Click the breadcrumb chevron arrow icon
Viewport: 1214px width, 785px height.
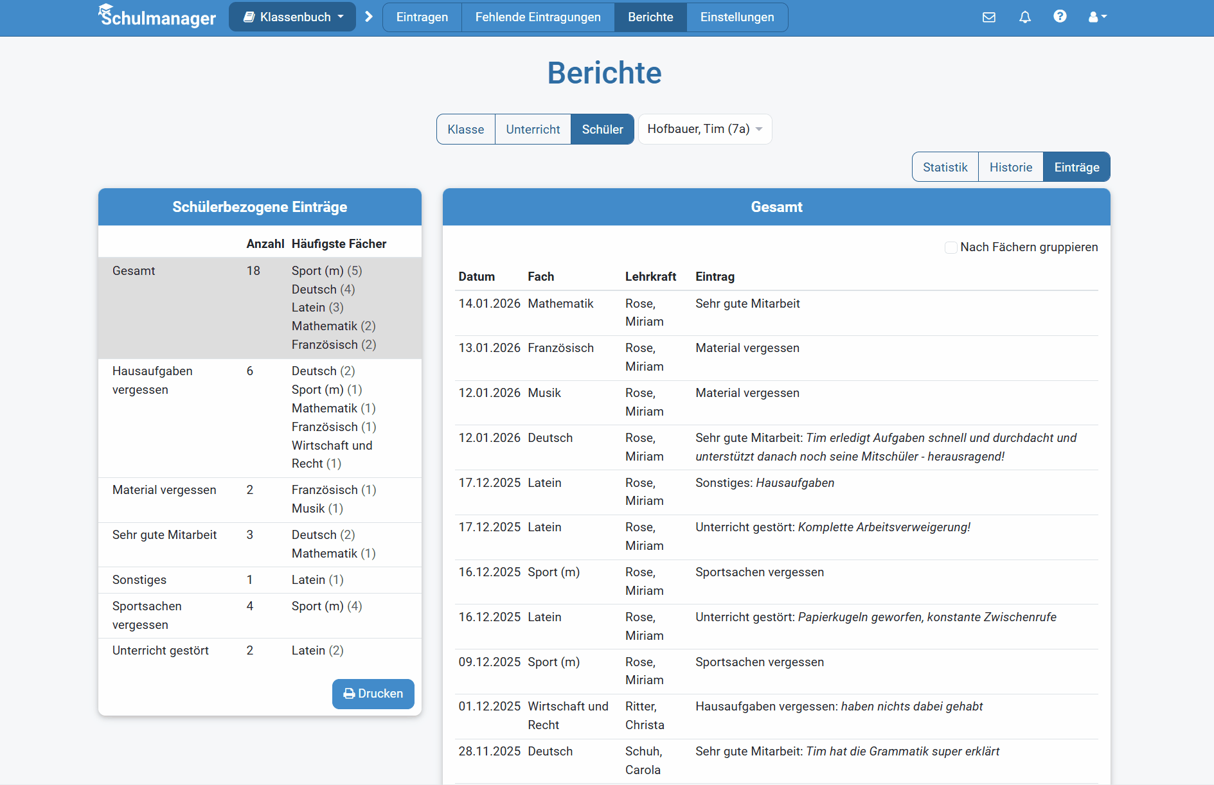pyautogui.click(x=369, y=17)
